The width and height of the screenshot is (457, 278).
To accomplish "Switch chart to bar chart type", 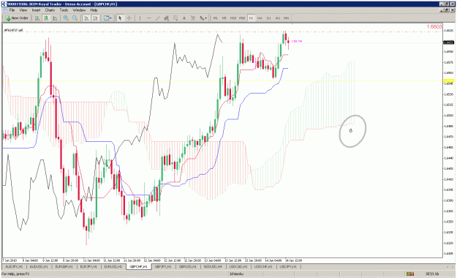I will [37, 18].
